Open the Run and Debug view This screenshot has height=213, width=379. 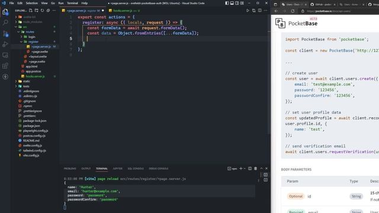[5, 44]
